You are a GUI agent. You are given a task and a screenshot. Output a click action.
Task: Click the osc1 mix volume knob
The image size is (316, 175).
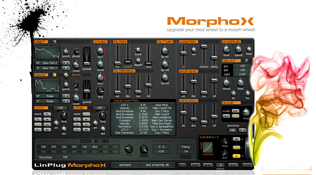click(100, 51)
